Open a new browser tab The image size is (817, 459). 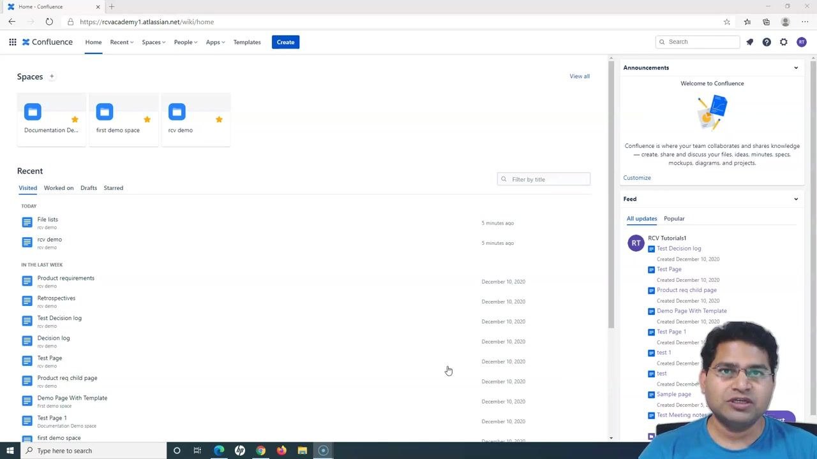coord(112,6)
